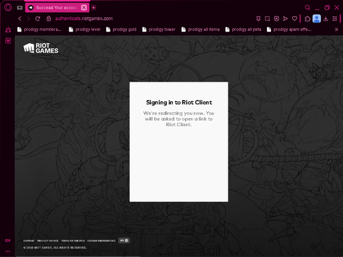The width and height of the screenshot is (343, 257).
Task: Open the Opera main menu logo
Action: 8,8
